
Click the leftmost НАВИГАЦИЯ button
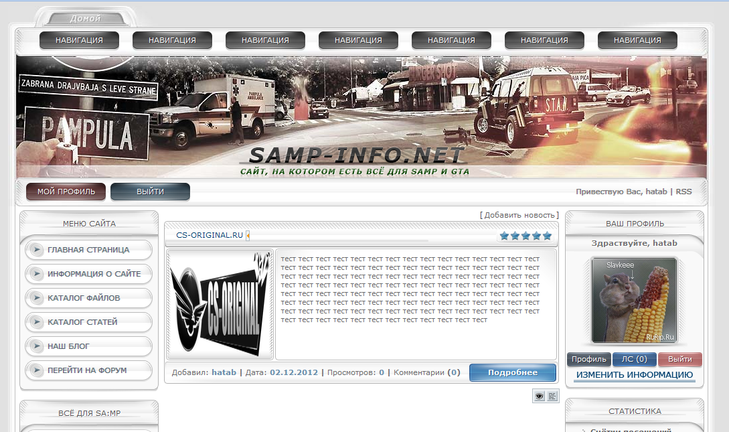pyautogui.click(x=79, y=40)
